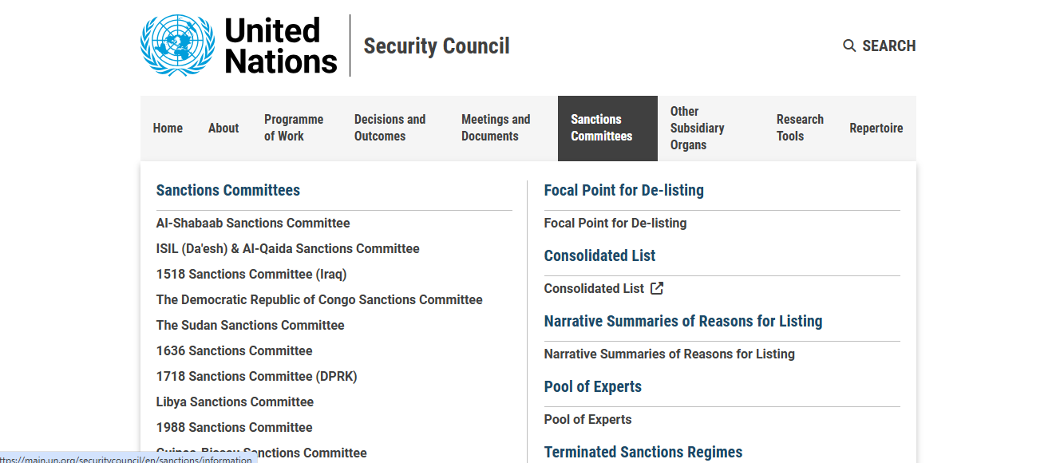Click the United Nations emblem logo

pyautogui.click(x=178, y=46)
